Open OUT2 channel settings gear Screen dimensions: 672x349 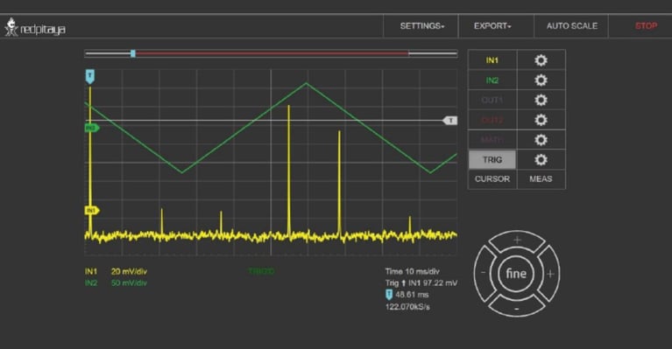pos(541,120)
